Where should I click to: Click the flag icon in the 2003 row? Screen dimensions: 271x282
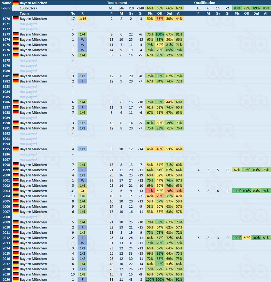(16, 191)
